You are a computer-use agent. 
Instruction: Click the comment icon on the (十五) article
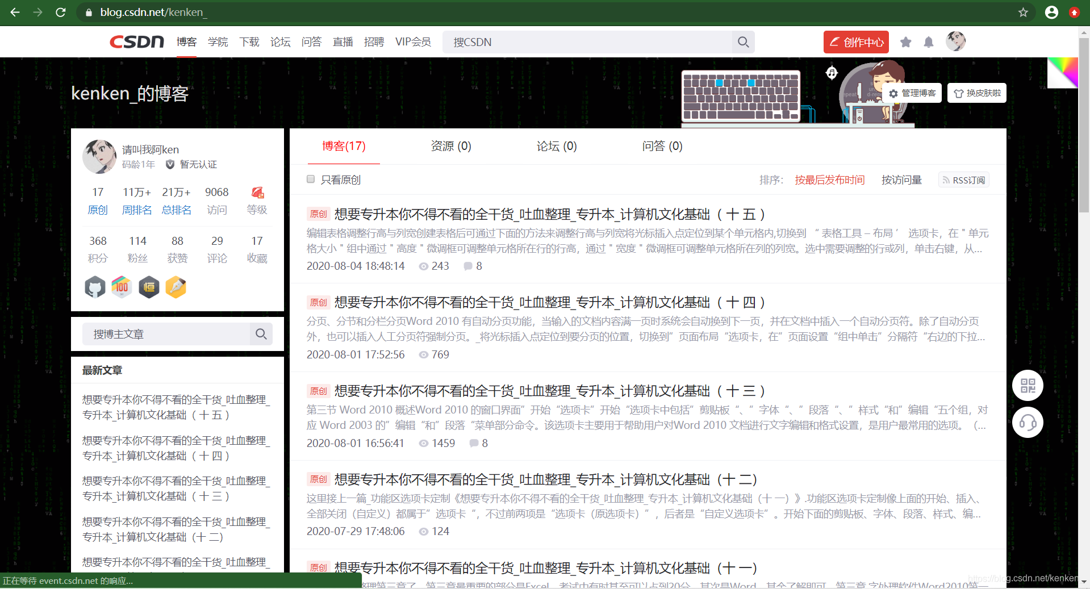(467, 266)
